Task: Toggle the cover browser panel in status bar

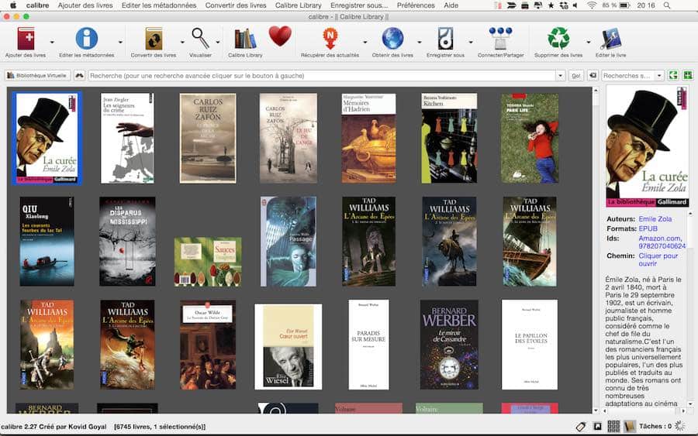Action: 597,427
